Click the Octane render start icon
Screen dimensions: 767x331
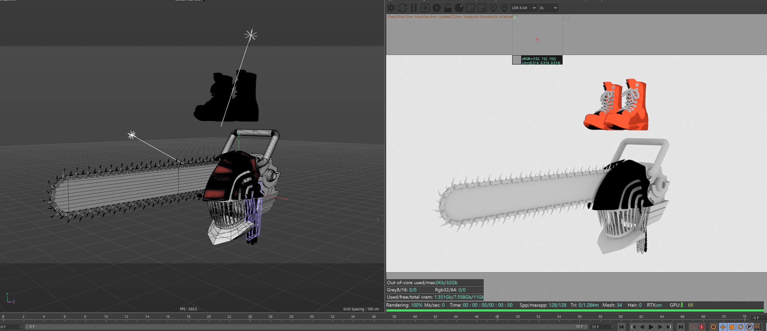coord(391,8)
